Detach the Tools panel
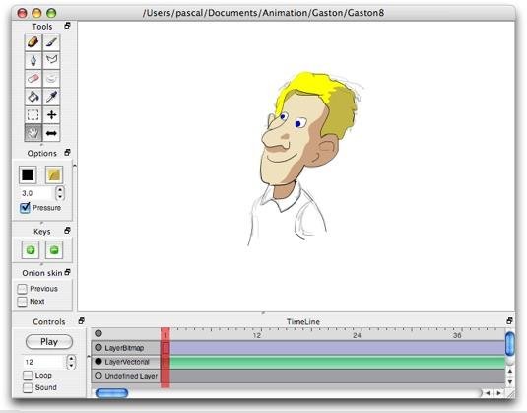The image size is (527, 413). (67, 26)
